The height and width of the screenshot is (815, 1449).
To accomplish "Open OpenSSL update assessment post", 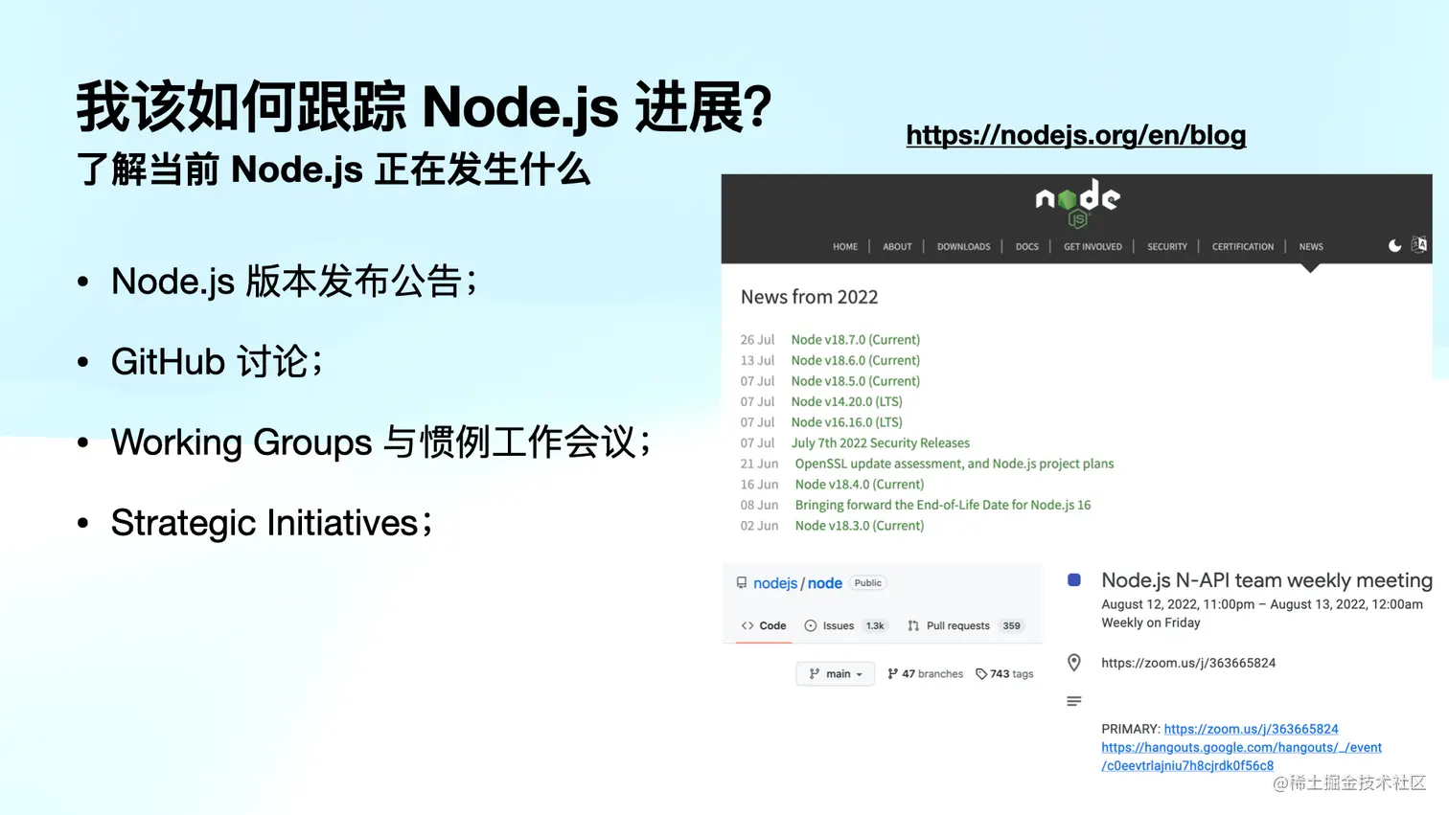I will pos(954,464).
